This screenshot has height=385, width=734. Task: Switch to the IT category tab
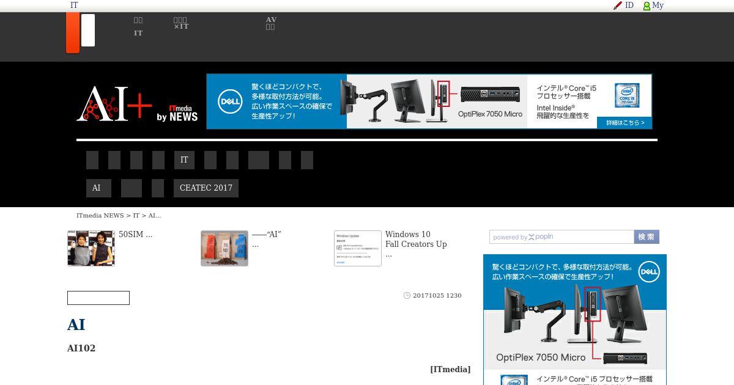(x=184, y=160)
